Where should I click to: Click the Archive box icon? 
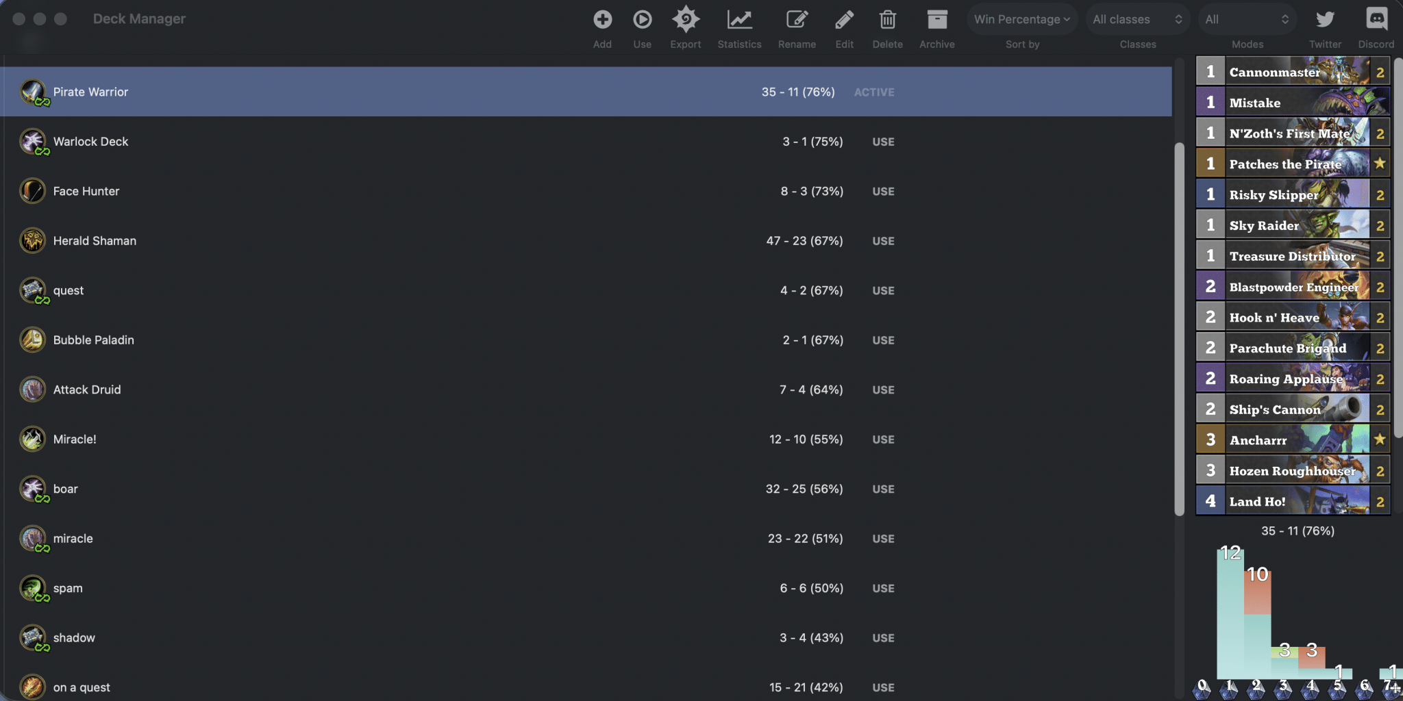tap(936, 19)
